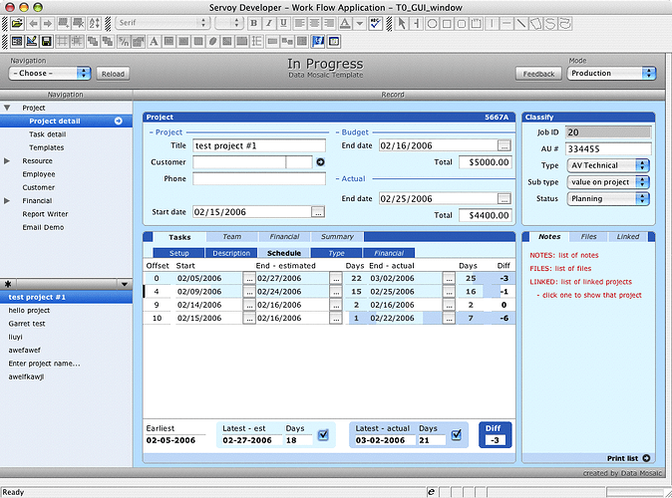
Task: Click the forward arrow toolbar icon
Action: 48,23
